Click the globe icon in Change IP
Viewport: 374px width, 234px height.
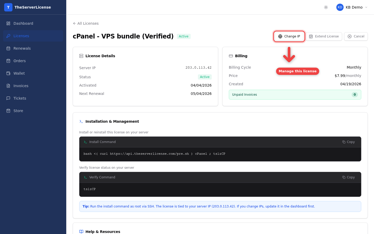(280, 36)
